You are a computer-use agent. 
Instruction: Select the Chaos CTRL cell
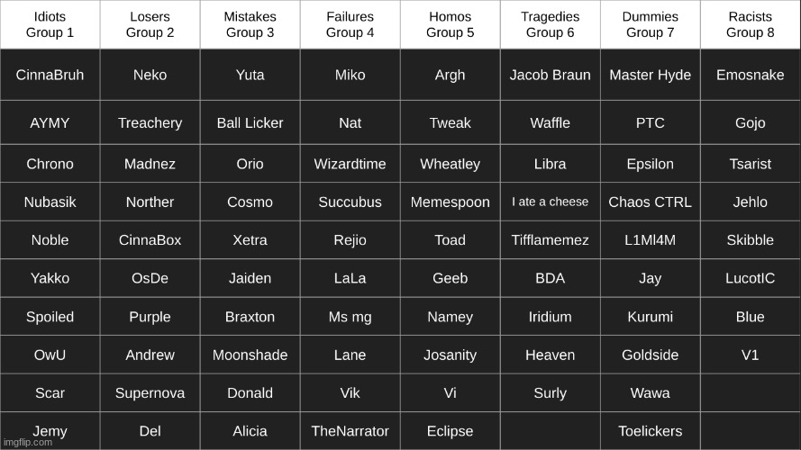pyautogui.click(x=651, y=202)
